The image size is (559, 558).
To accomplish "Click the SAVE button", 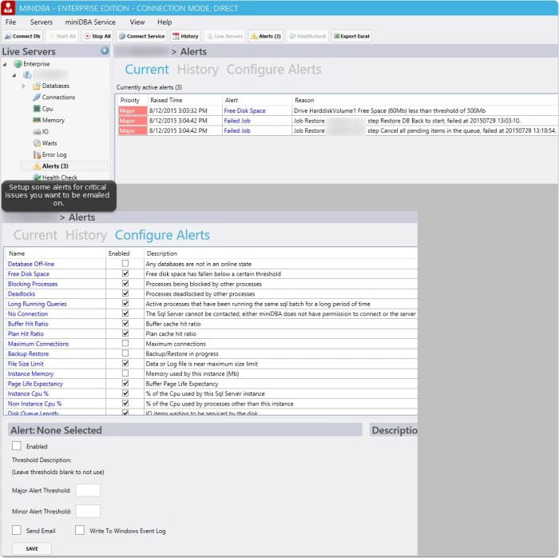I will pos(32,548).
